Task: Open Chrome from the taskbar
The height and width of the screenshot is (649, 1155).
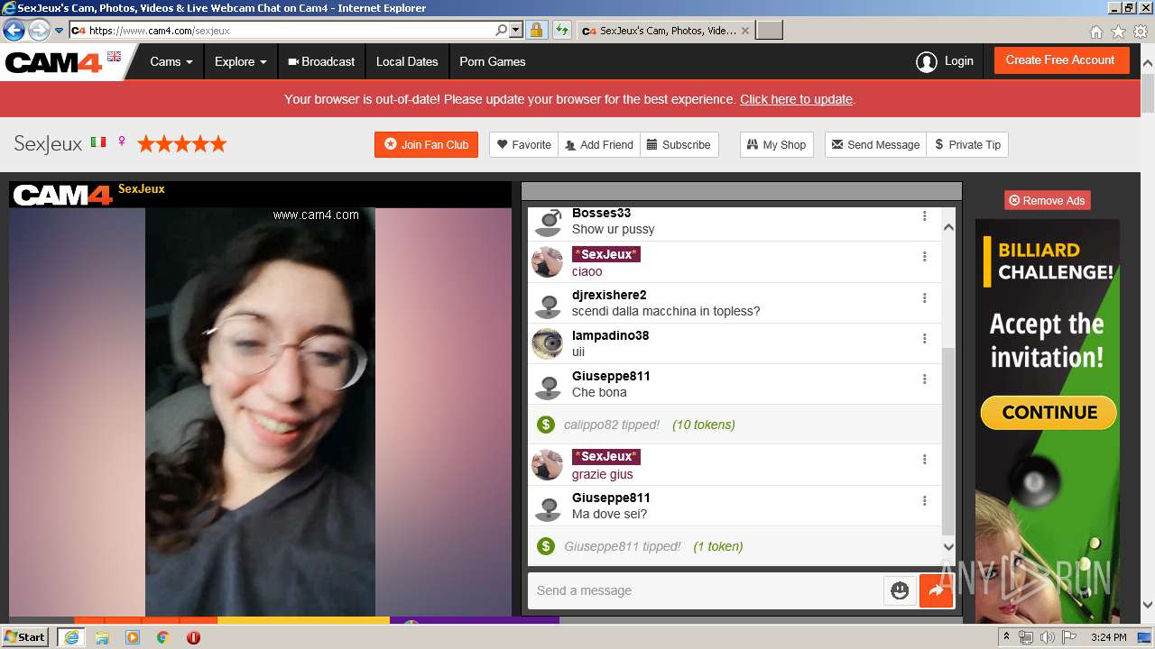Action: (x=163, y=637)
